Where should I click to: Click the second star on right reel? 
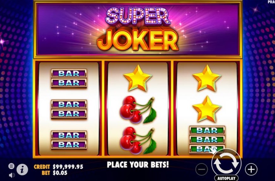207,109
